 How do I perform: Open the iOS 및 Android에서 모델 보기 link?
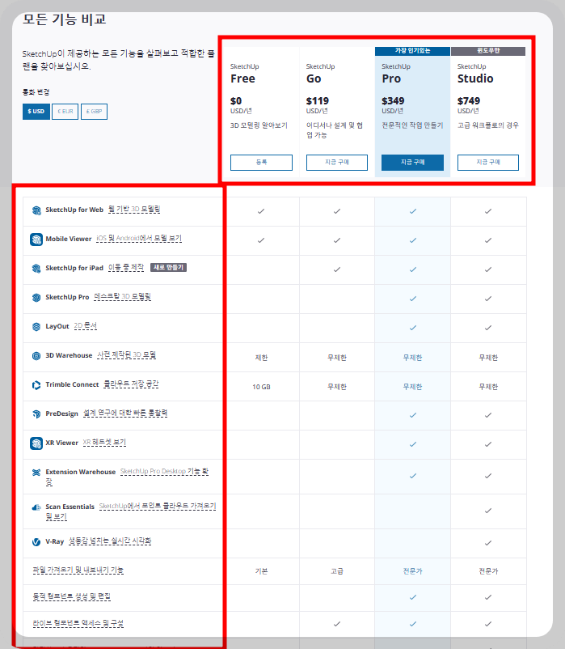[139, 239]
